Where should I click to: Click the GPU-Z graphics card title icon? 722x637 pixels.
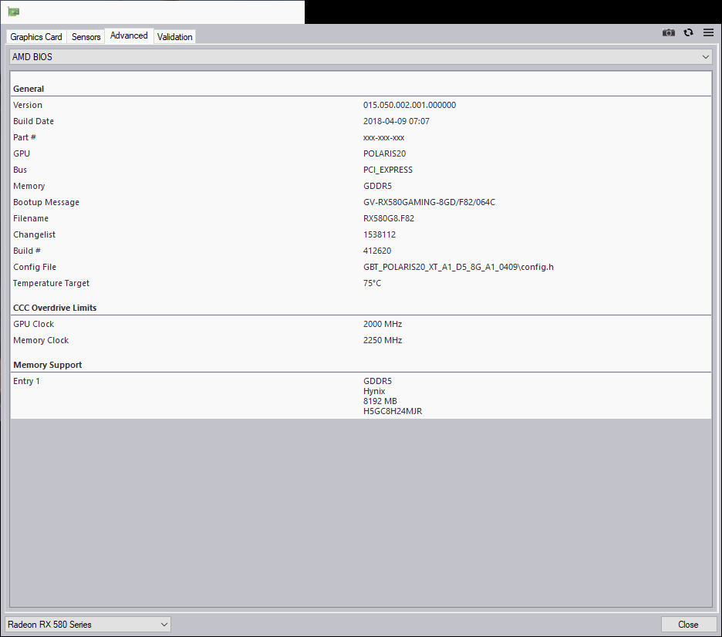click(14, 12)
